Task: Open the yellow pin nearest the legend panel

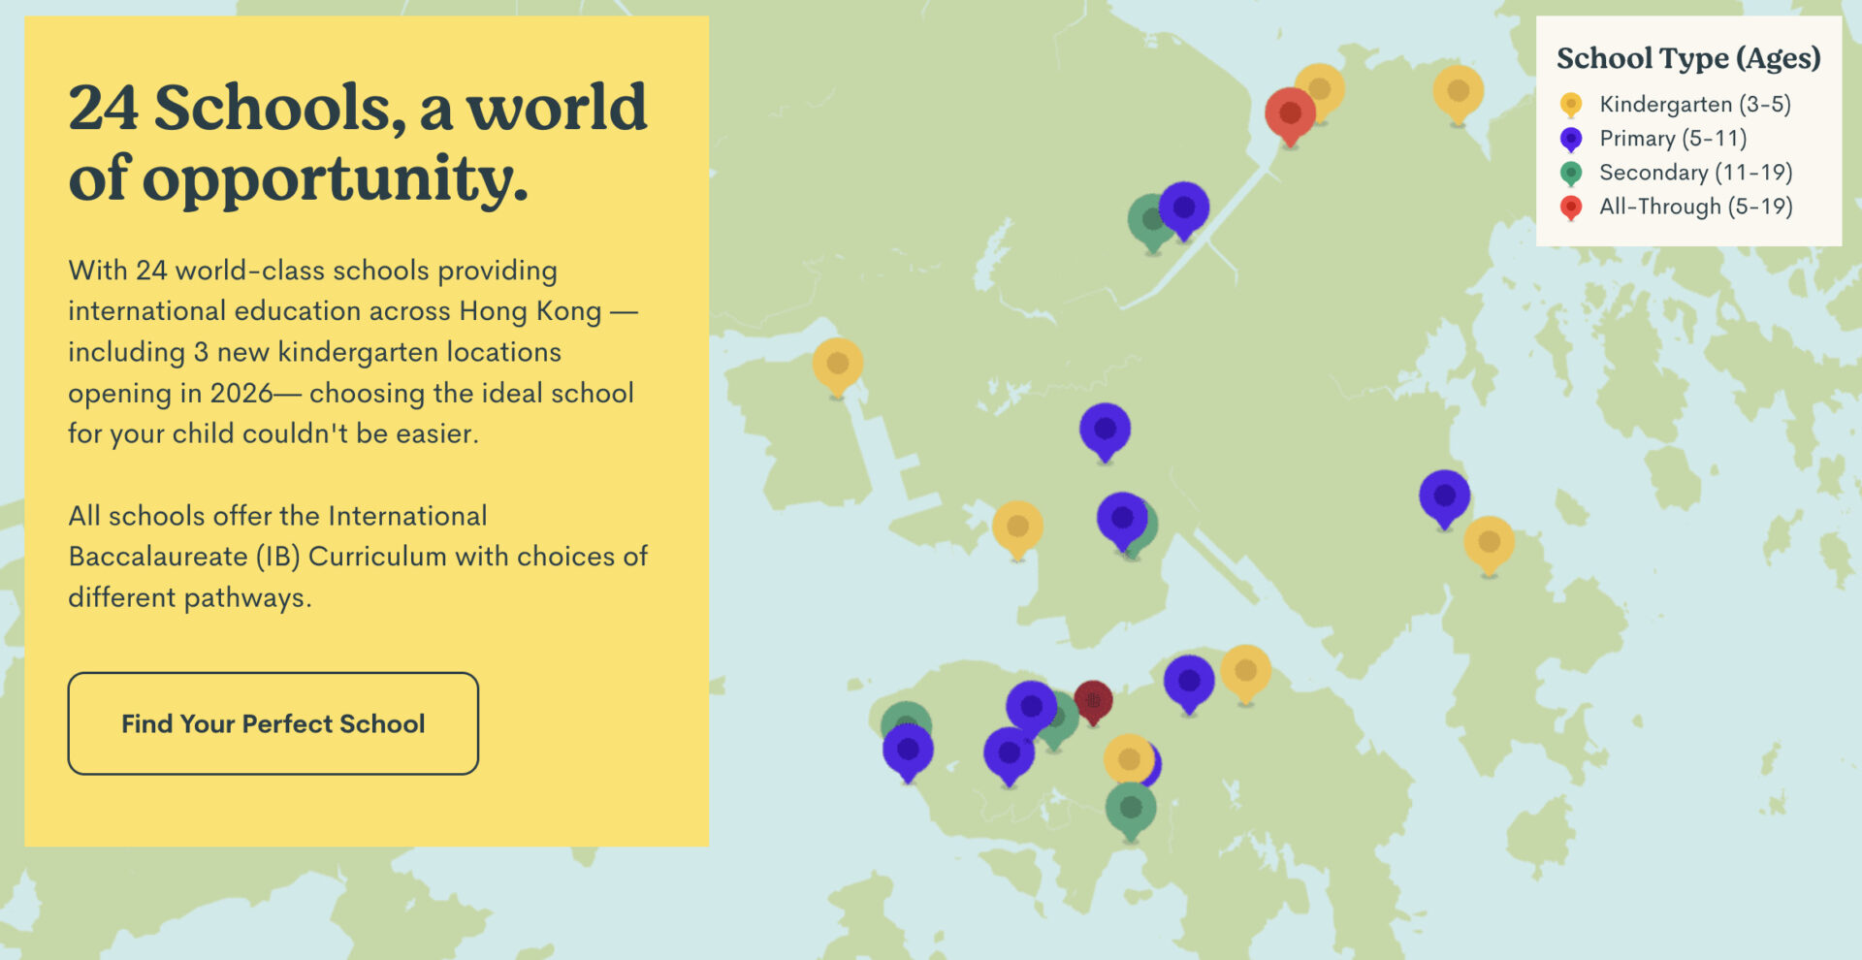Action: click(1458, 91)
